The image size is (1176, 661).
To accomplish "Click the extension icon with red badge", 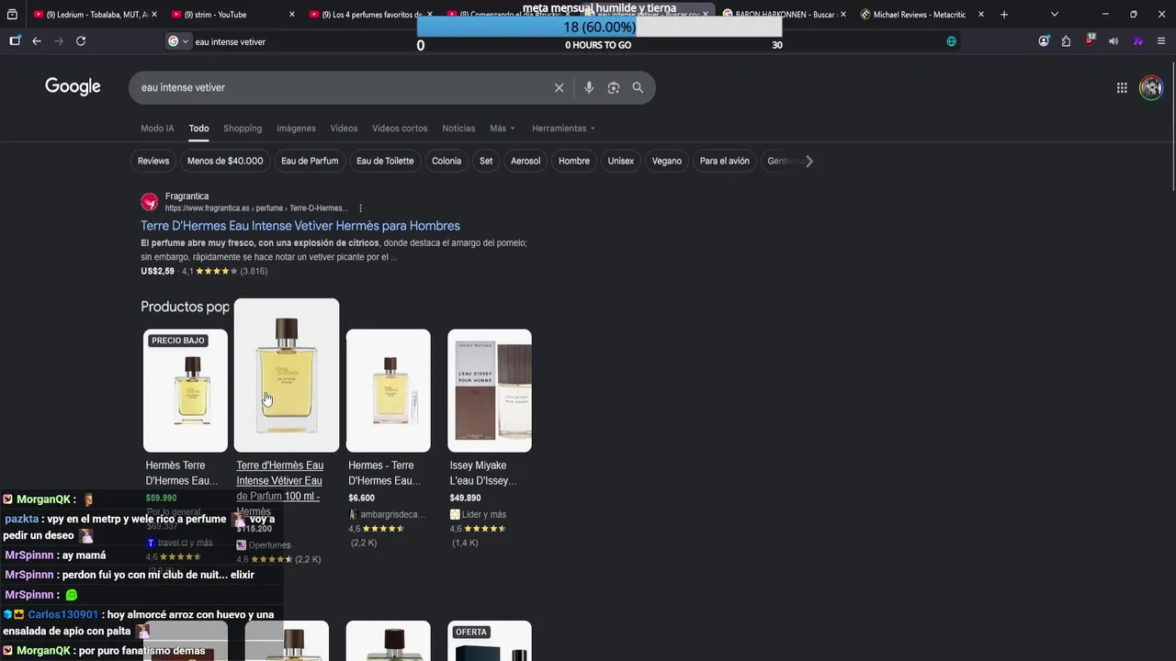I will coord(1090,40).
